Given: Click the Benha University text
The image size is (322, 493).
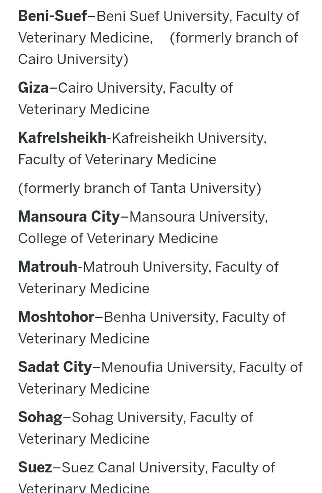Looking at the screenshot, I should click(x=160, y=317).
